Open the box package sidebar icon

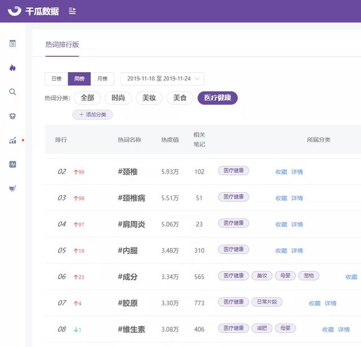tap(12, 116)
